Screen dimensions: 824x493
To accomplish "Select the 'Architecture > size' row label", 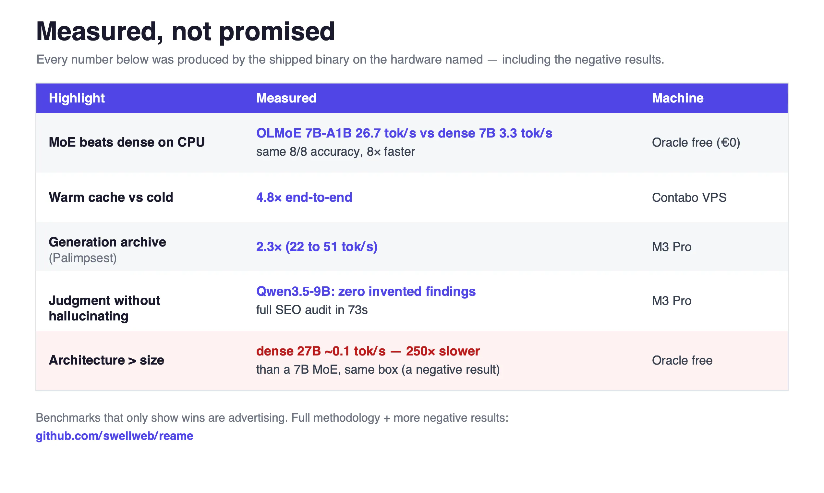I will coord(106,360).
